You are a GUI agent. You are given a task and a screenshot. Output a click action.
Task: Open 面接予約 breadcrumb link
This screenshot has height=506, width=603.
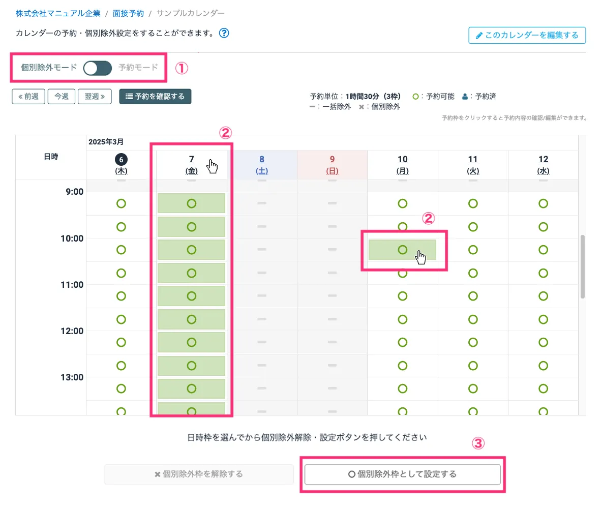coord(128,13)
